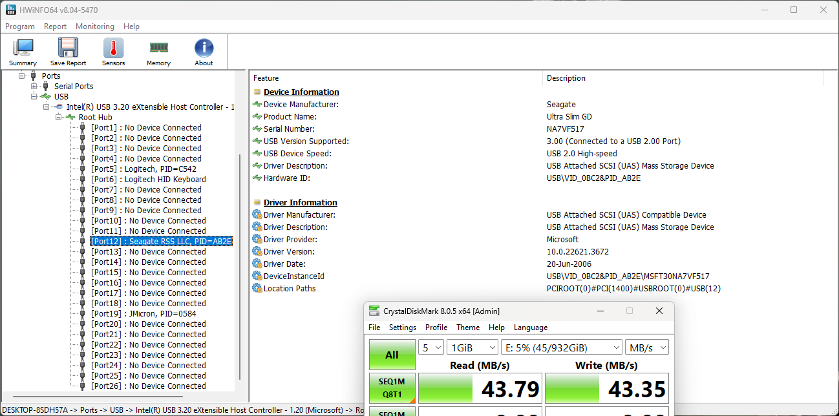The height and width of the screenshot is (416, 839).
Task: Select Port12 Seagate RSS LLC tree item
Action: pyautogui.click(x=161, y=242)
